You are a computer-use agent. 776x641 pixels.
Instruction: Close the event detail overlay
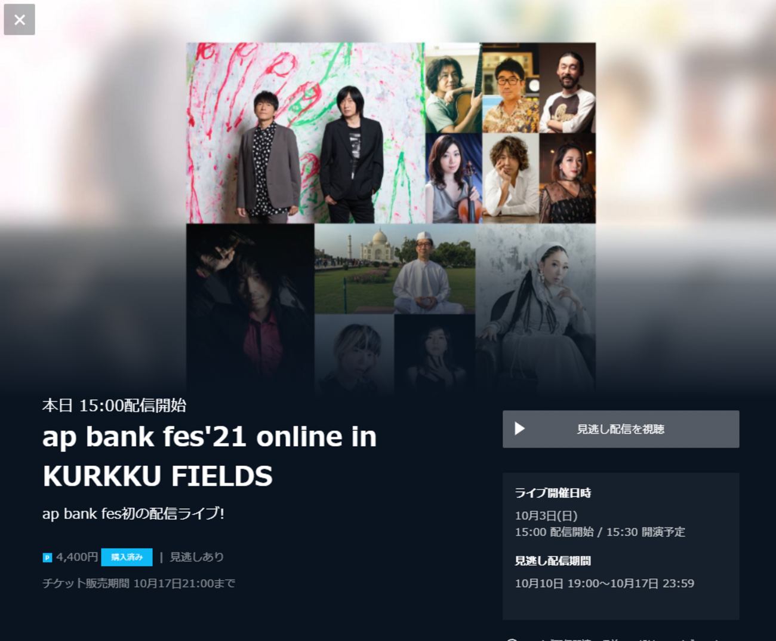[x=19, y=19]
